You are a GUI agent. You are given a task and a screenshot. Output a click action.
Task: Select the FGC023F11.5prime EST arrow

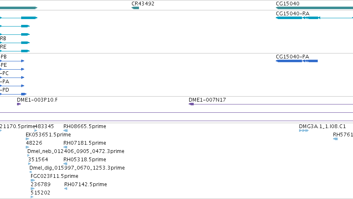33,180
